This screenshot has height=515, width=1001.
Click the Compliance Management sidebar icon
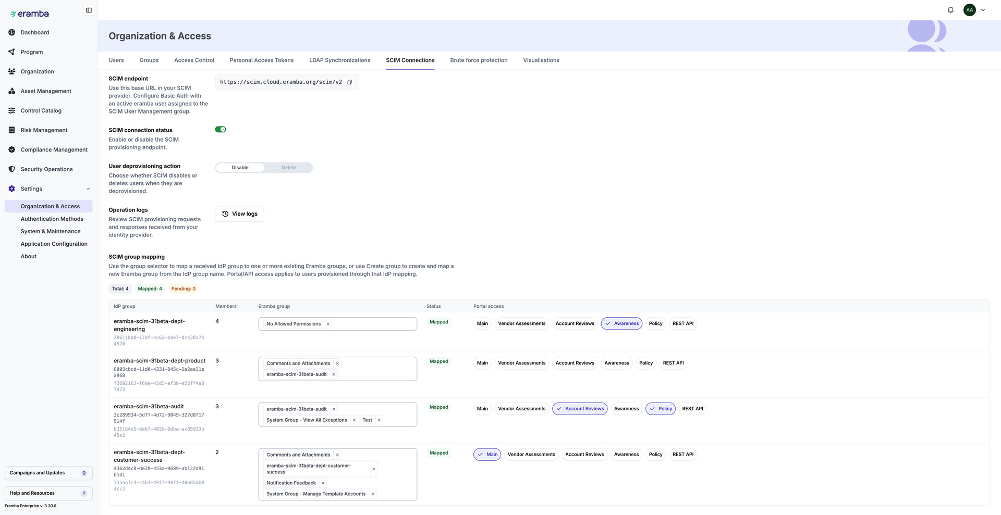11,149
